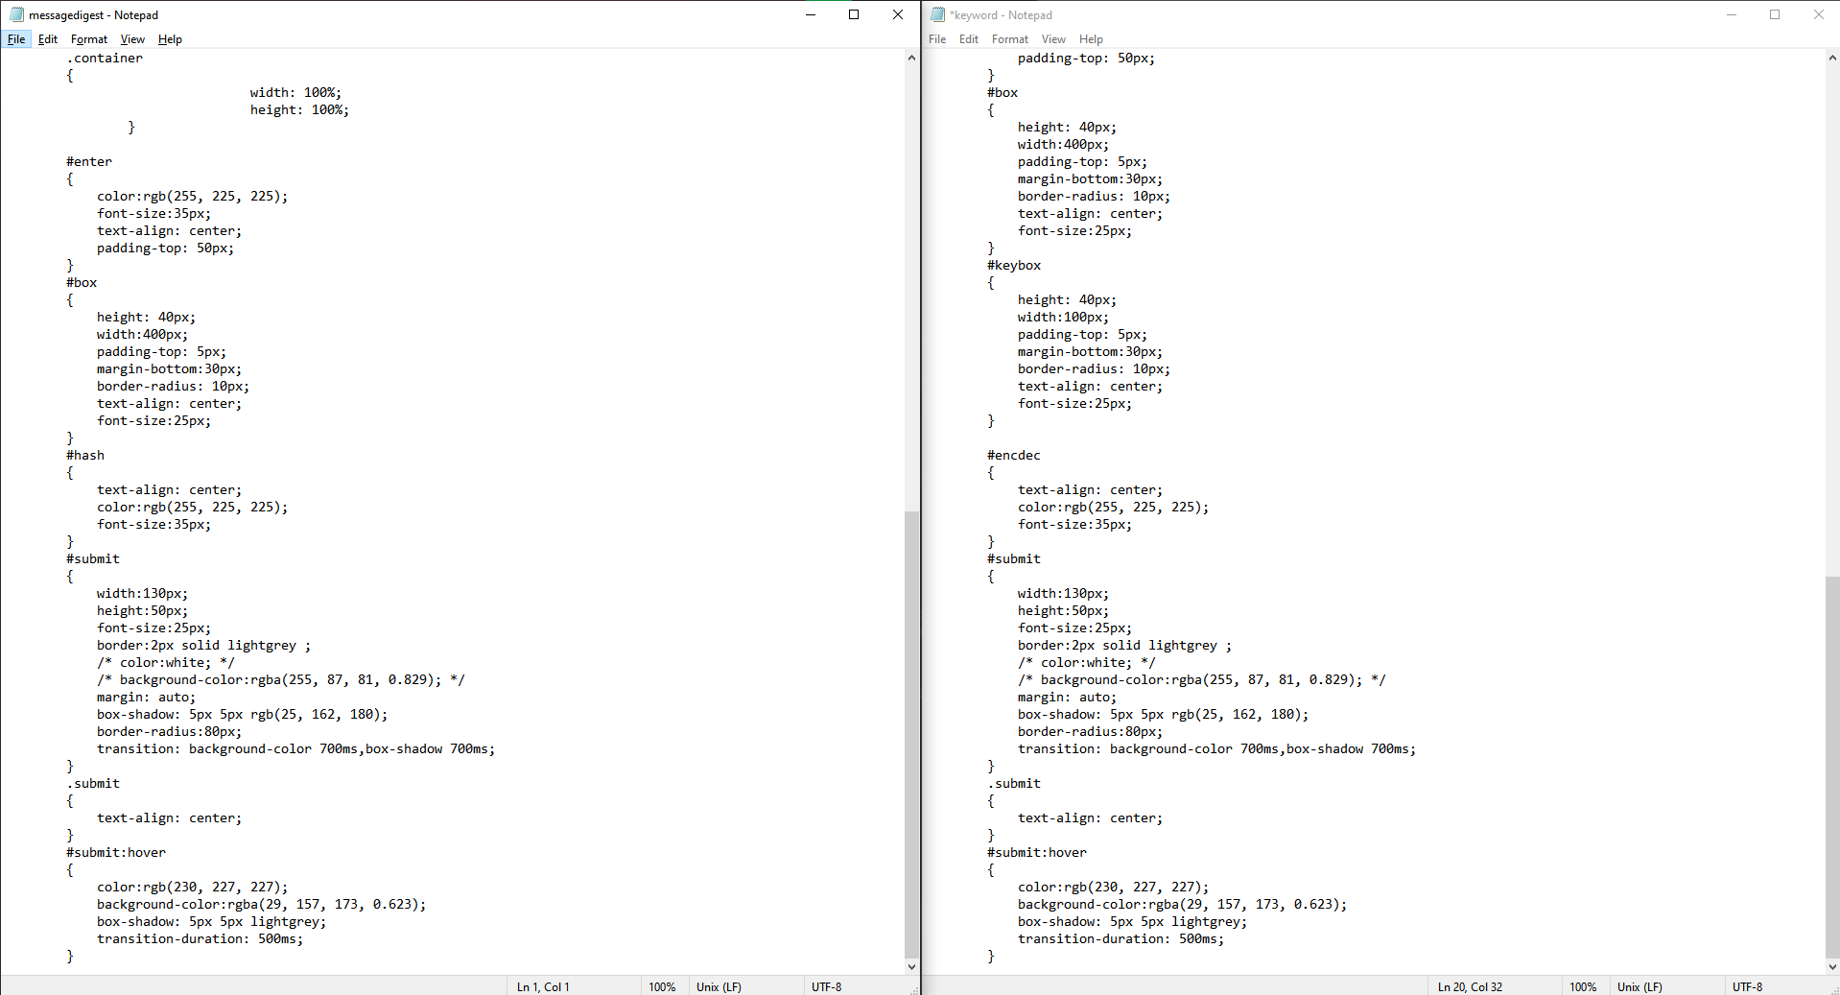1840x995 pixels.
Task: Click 'Unix (LF)' status in messagedigest Notepad
Action: click(719, 986)
